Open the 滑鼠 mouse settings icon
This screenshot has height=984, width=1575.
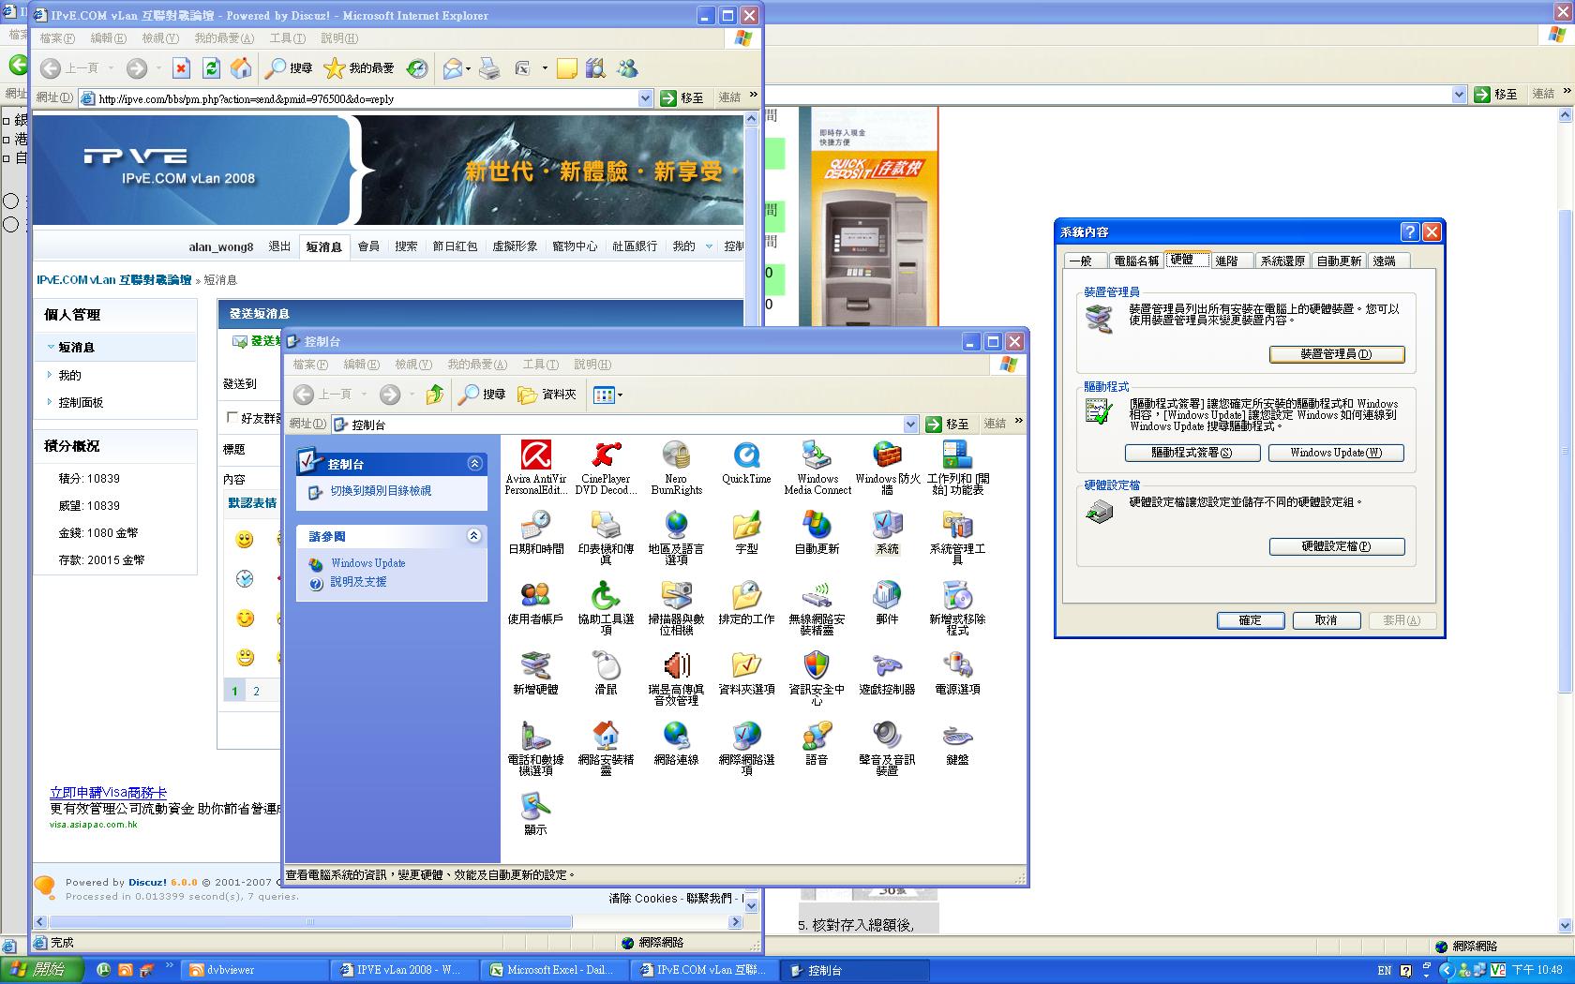[x=606, y=667]
